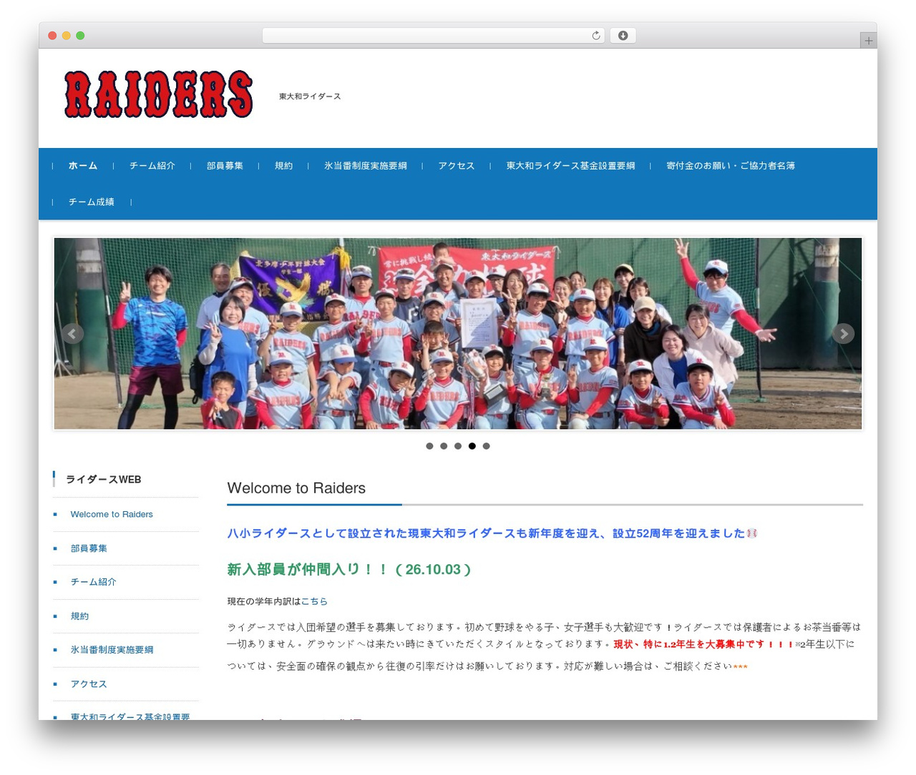This screenshot has width=916, height=775.
Task: Click sidebar link 部員募集
Action: tap(89, 548)
